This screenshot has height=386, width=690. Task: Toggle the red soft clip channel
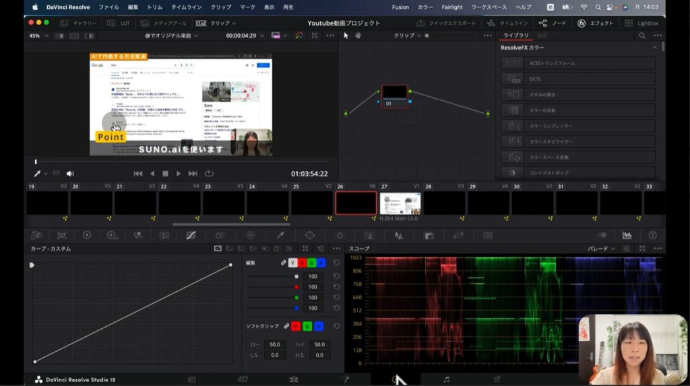click(x=295, y=326)
